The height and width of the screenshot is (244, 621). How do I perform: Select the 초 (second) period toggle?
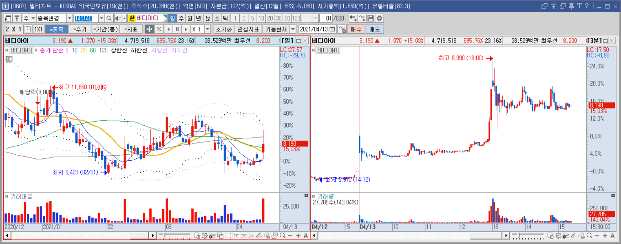point(217,18)
